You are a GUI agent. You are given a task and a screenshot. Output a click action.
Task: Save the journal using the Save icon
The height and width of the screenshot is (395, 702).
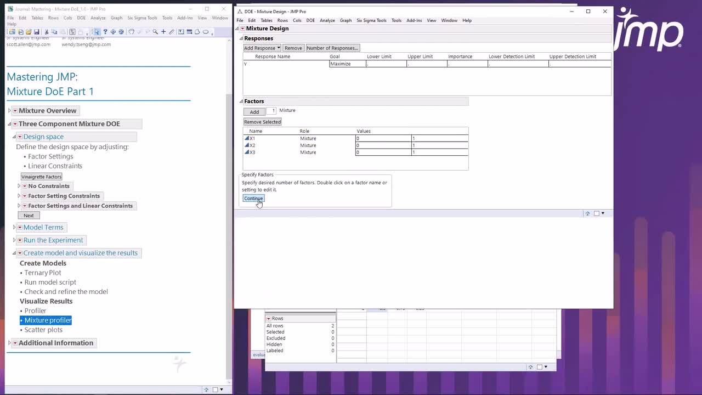tap(37, 32)
